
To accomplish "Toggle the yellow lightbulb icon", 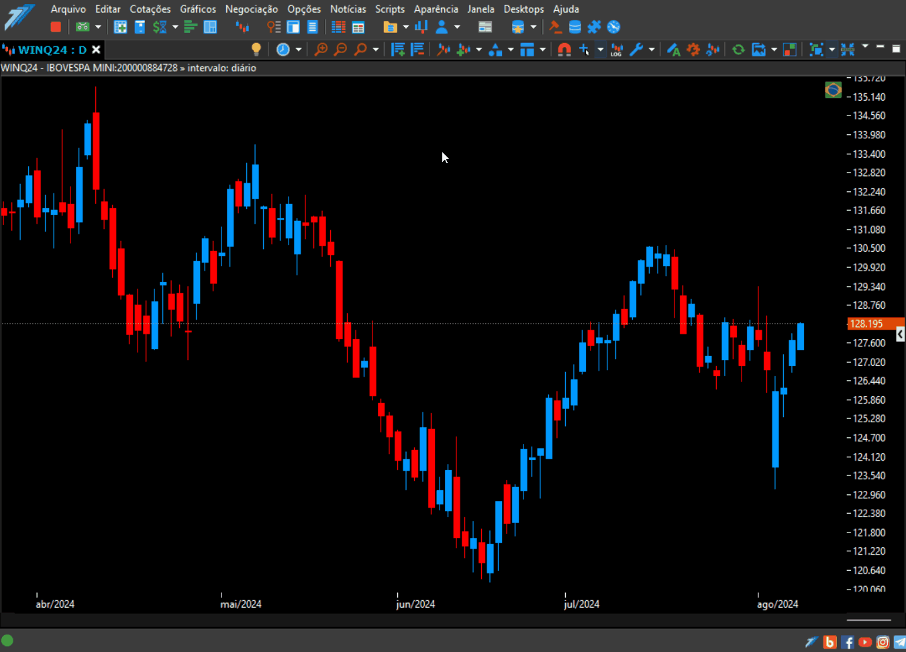I will (x=256, y=49).
